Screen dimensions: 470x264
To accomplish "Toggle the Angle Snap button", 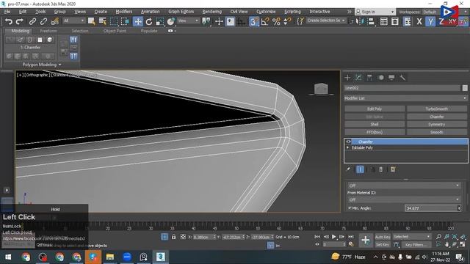I will tap(265, 21).
